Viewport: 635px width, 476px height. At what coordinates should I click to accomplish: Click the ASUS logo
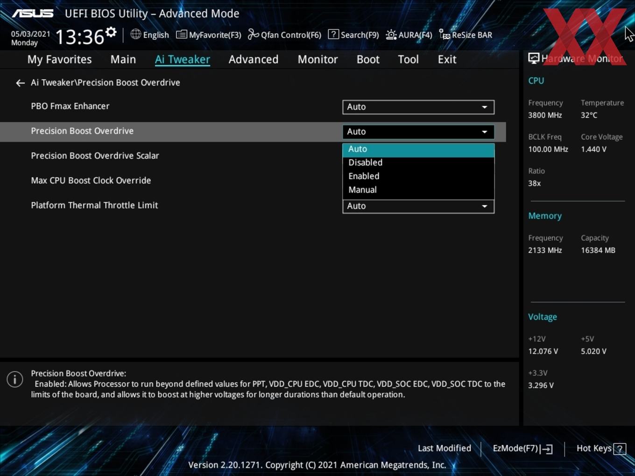tap(33, 14)
